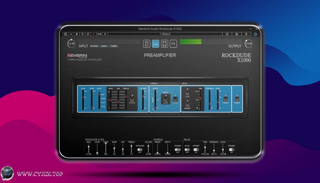
Task: Click the bottom delay FEEDBACK slider
Action: coord(214,148)
